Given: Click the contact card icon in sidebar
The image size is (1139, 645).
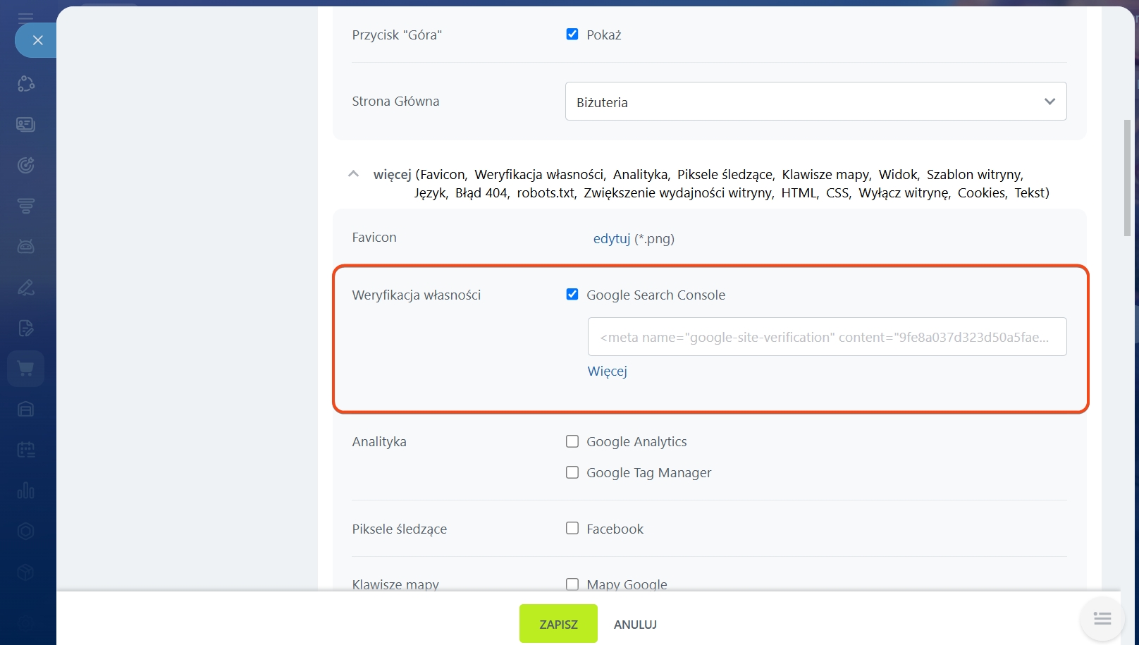Looking at the screenshot, I should coord(26,125).
